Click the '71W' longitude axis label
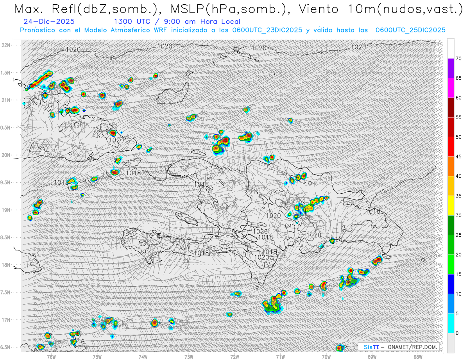Screen dimensions: 469x362 280,357
